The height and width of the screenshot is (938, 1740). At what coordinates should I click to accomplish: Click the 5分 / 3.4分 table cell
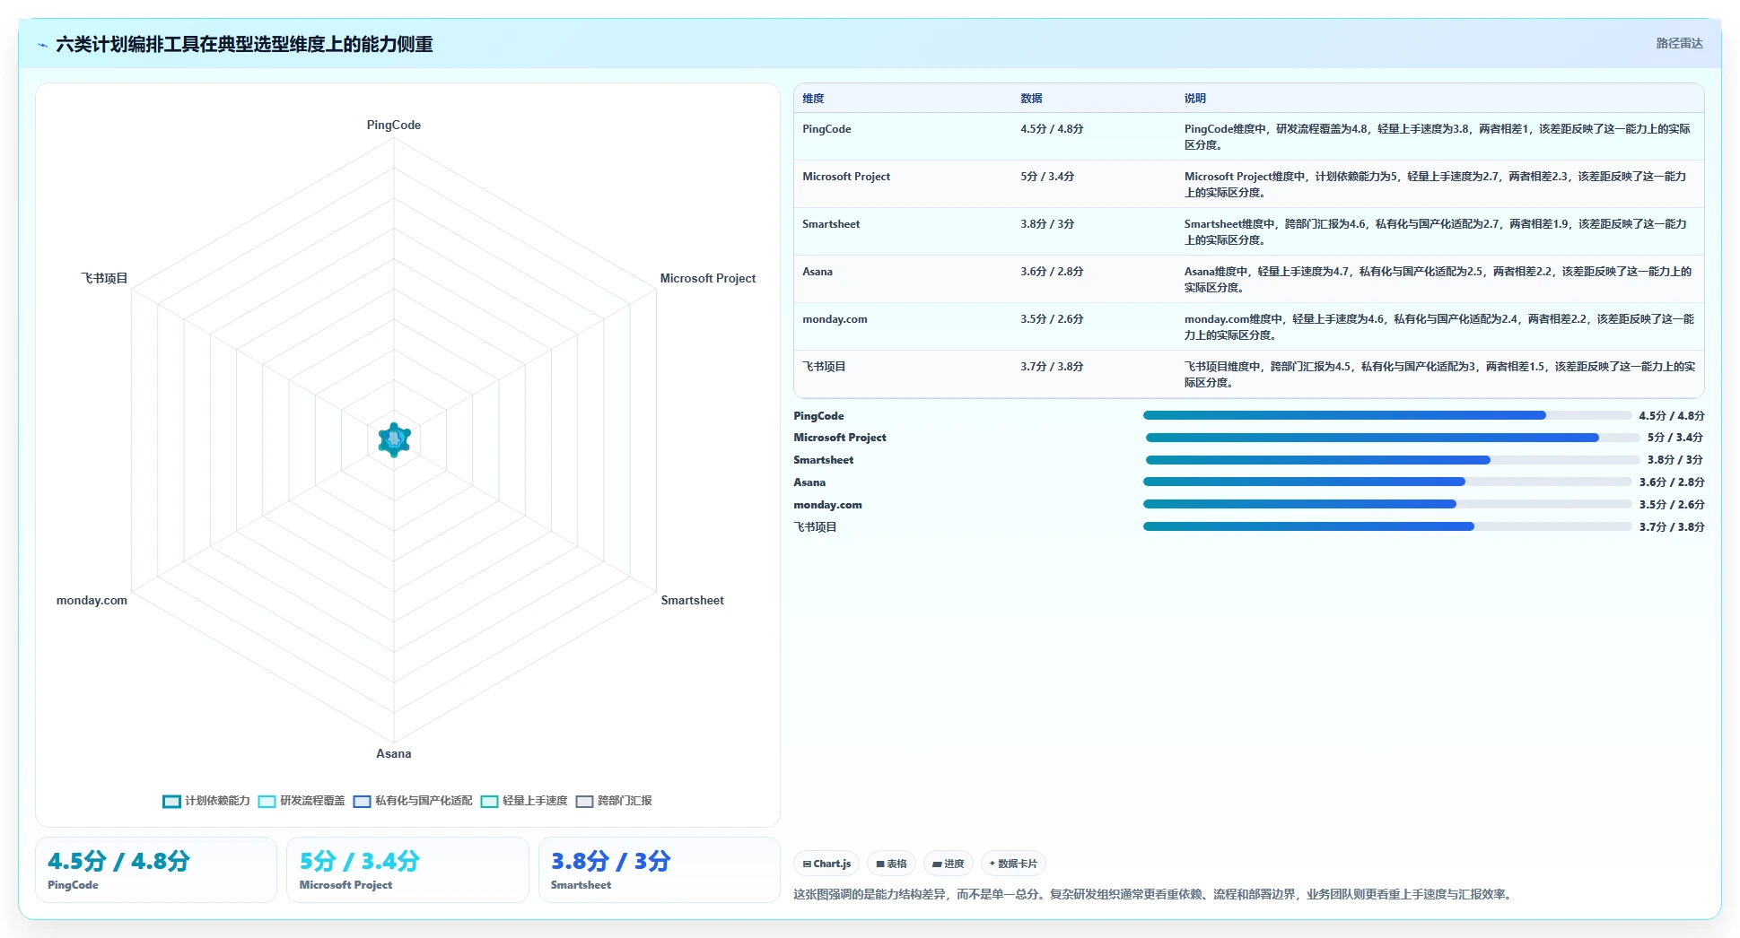[1047, 177]
